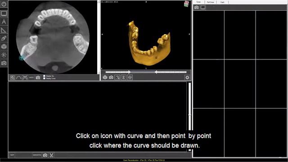Toggle the Display Cross checkbox

pos(44,78)
